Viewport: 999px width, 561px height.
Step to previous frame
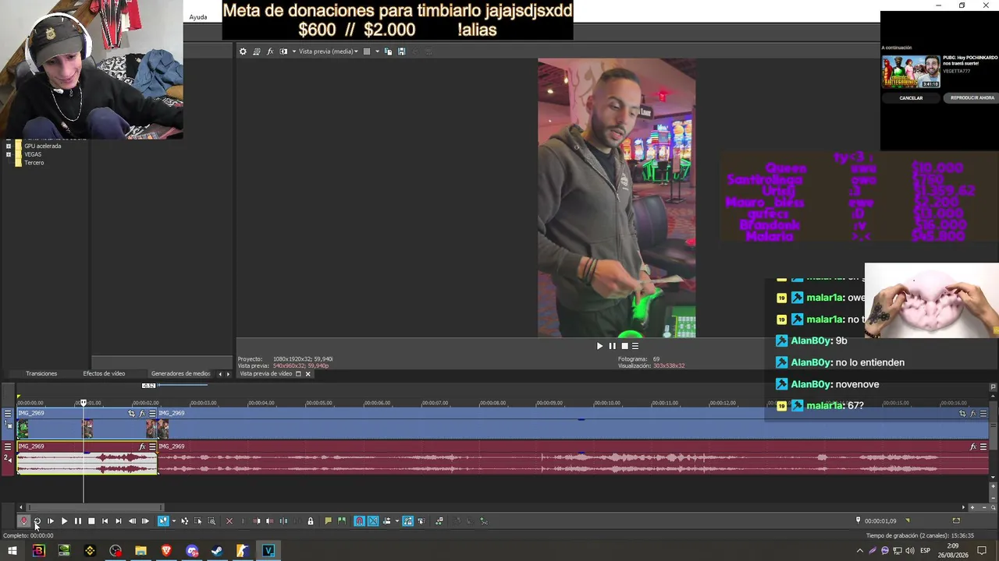[x=132, y=521]
